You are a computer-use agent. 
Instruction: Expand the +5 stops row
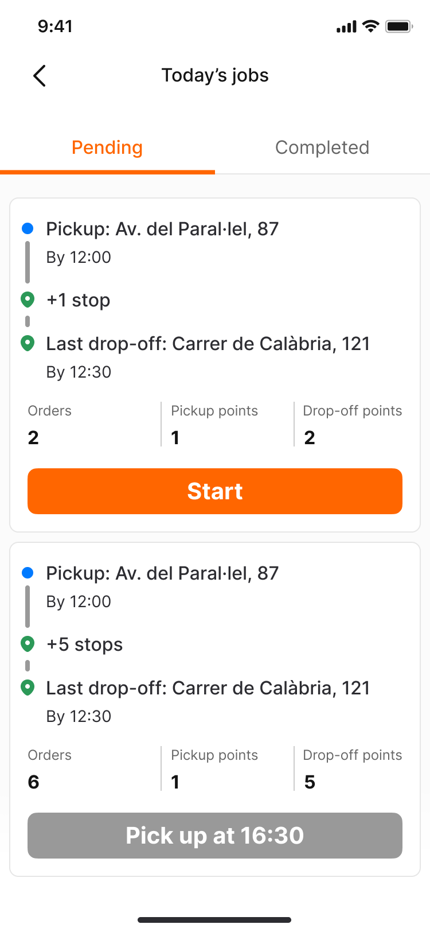tap(85, 644)
